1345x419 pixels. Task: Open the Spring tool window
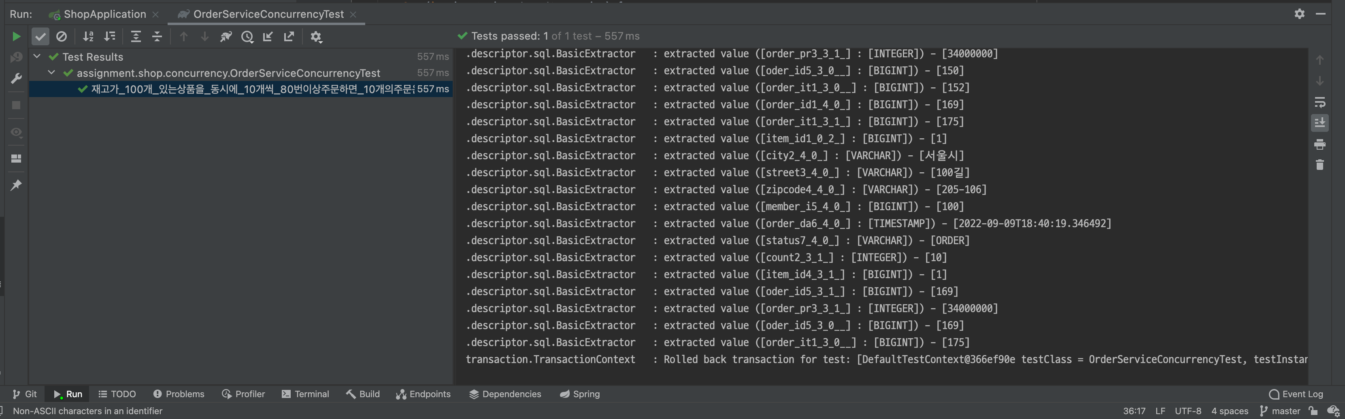[x=580, y=394]
